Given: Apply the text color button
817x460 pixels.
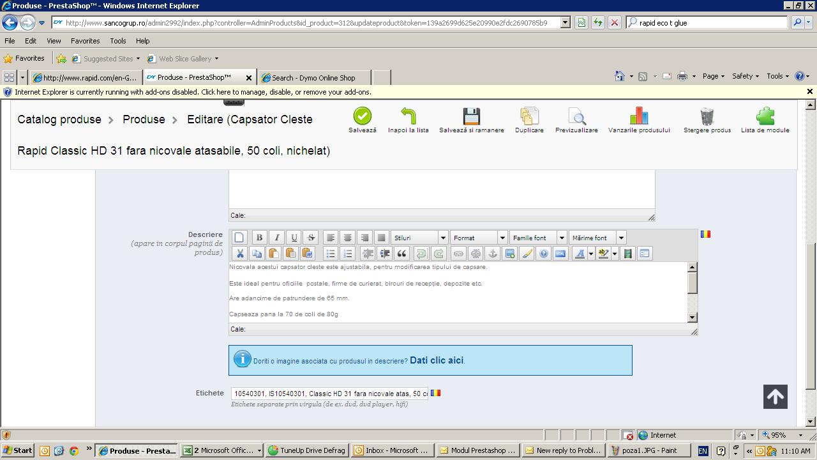Looking at the screenshot, I should pyautogui.click(x=580, y=254).
